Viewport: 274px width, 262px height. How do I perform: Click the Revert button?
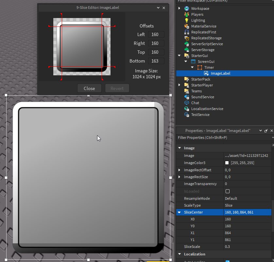[117, 88]
